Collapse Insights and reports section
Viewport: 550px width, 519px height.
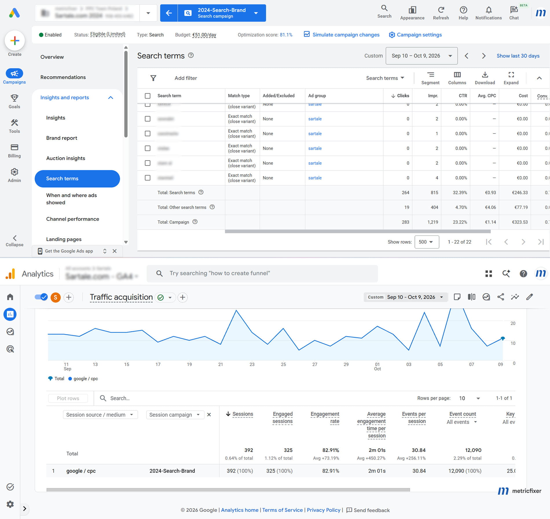coord(111,98)
